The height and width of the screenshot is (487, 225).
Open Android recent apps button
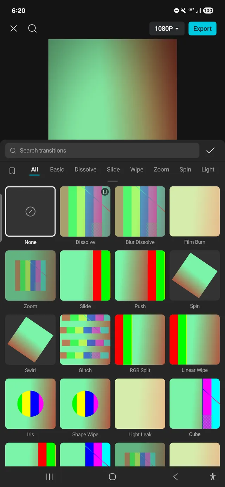click(50, 476)
